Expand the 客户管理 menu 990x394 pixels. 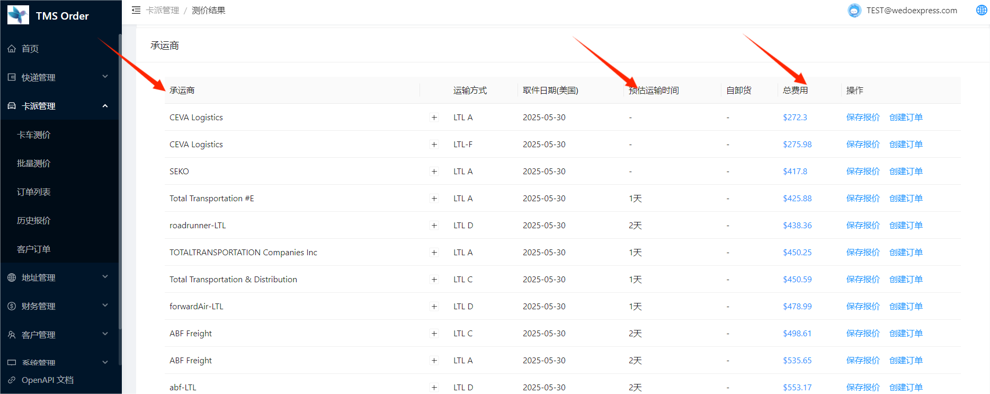59,335
